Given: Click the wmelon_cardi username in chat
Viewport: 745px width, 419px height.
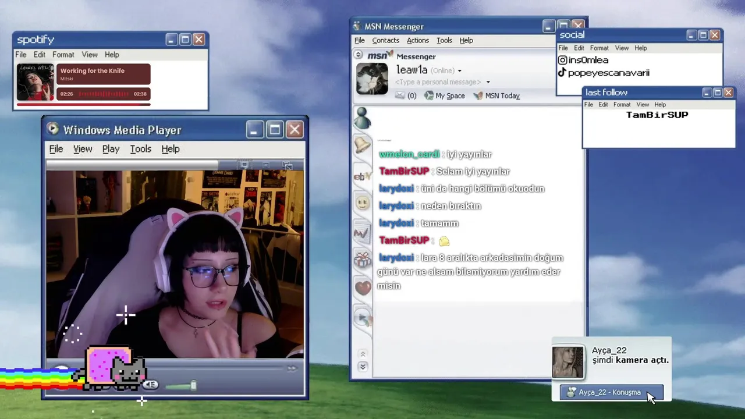Looking at the screenshot, I should [x=409, y=154].
